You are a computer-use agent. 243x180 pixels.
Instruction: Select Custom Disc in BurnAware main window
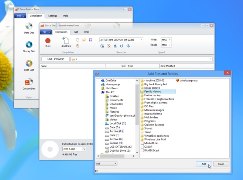coord(29,84)
